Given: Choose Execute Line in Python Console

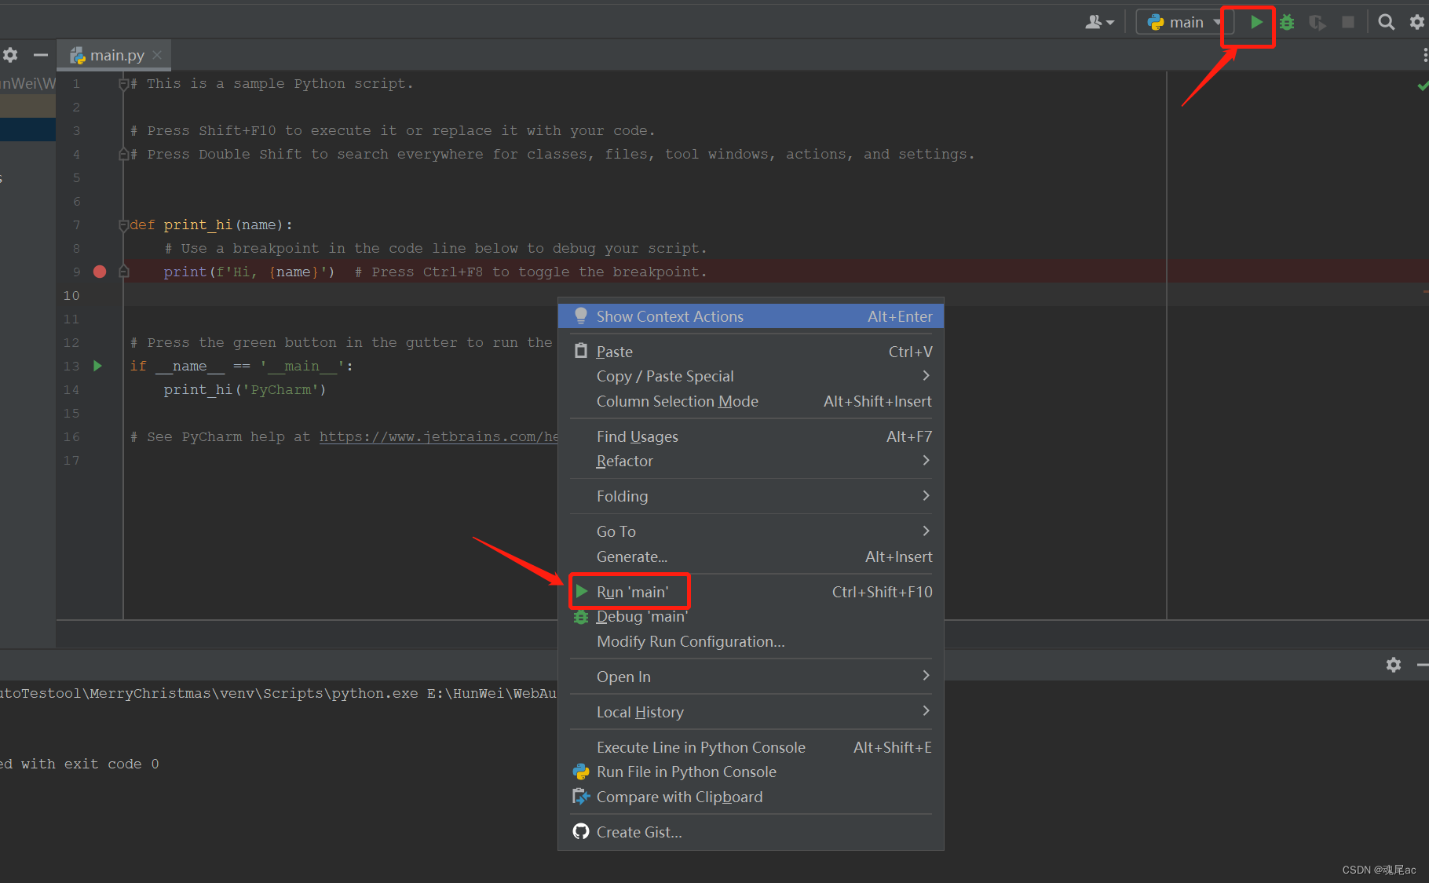Looking at the screenshot, I should coord(751,747).
